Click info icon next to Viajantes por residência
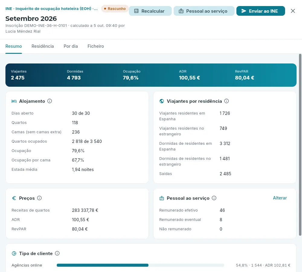Viewport: 302px width, 272px height. (x=226, y=101)
